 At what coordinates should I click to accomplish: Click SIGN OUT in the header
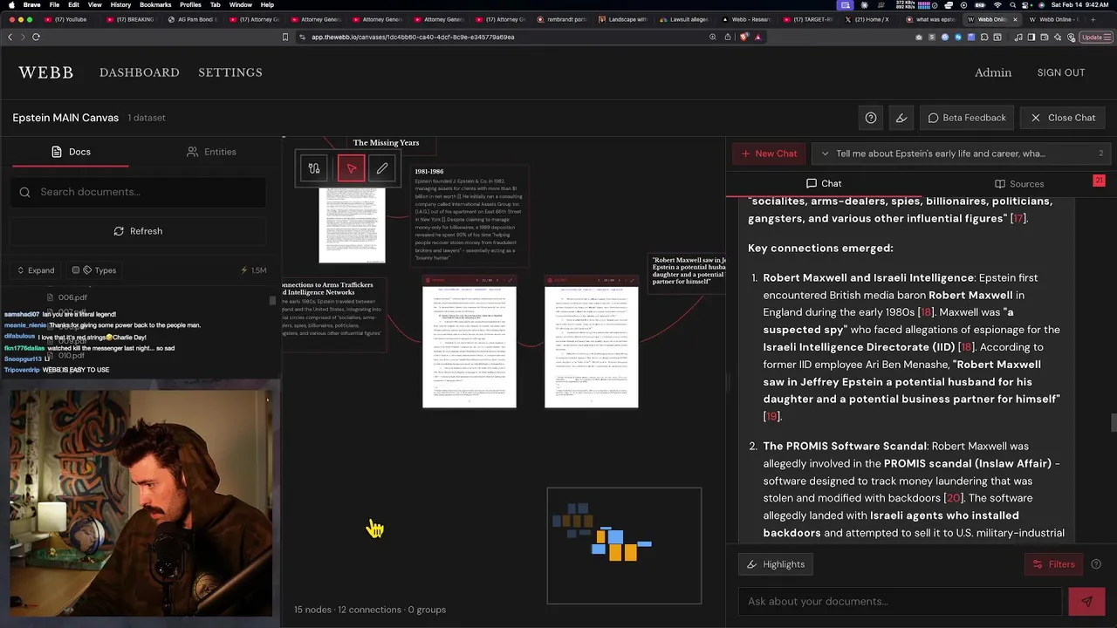point(1061,72)
